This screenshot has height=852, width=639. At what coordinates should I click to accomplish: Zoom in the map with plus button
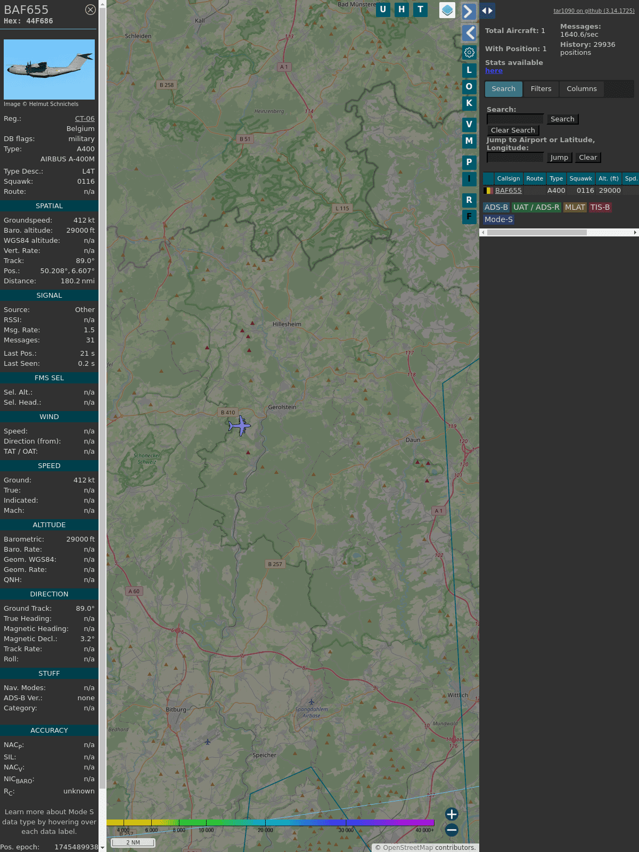coord(452,814)
